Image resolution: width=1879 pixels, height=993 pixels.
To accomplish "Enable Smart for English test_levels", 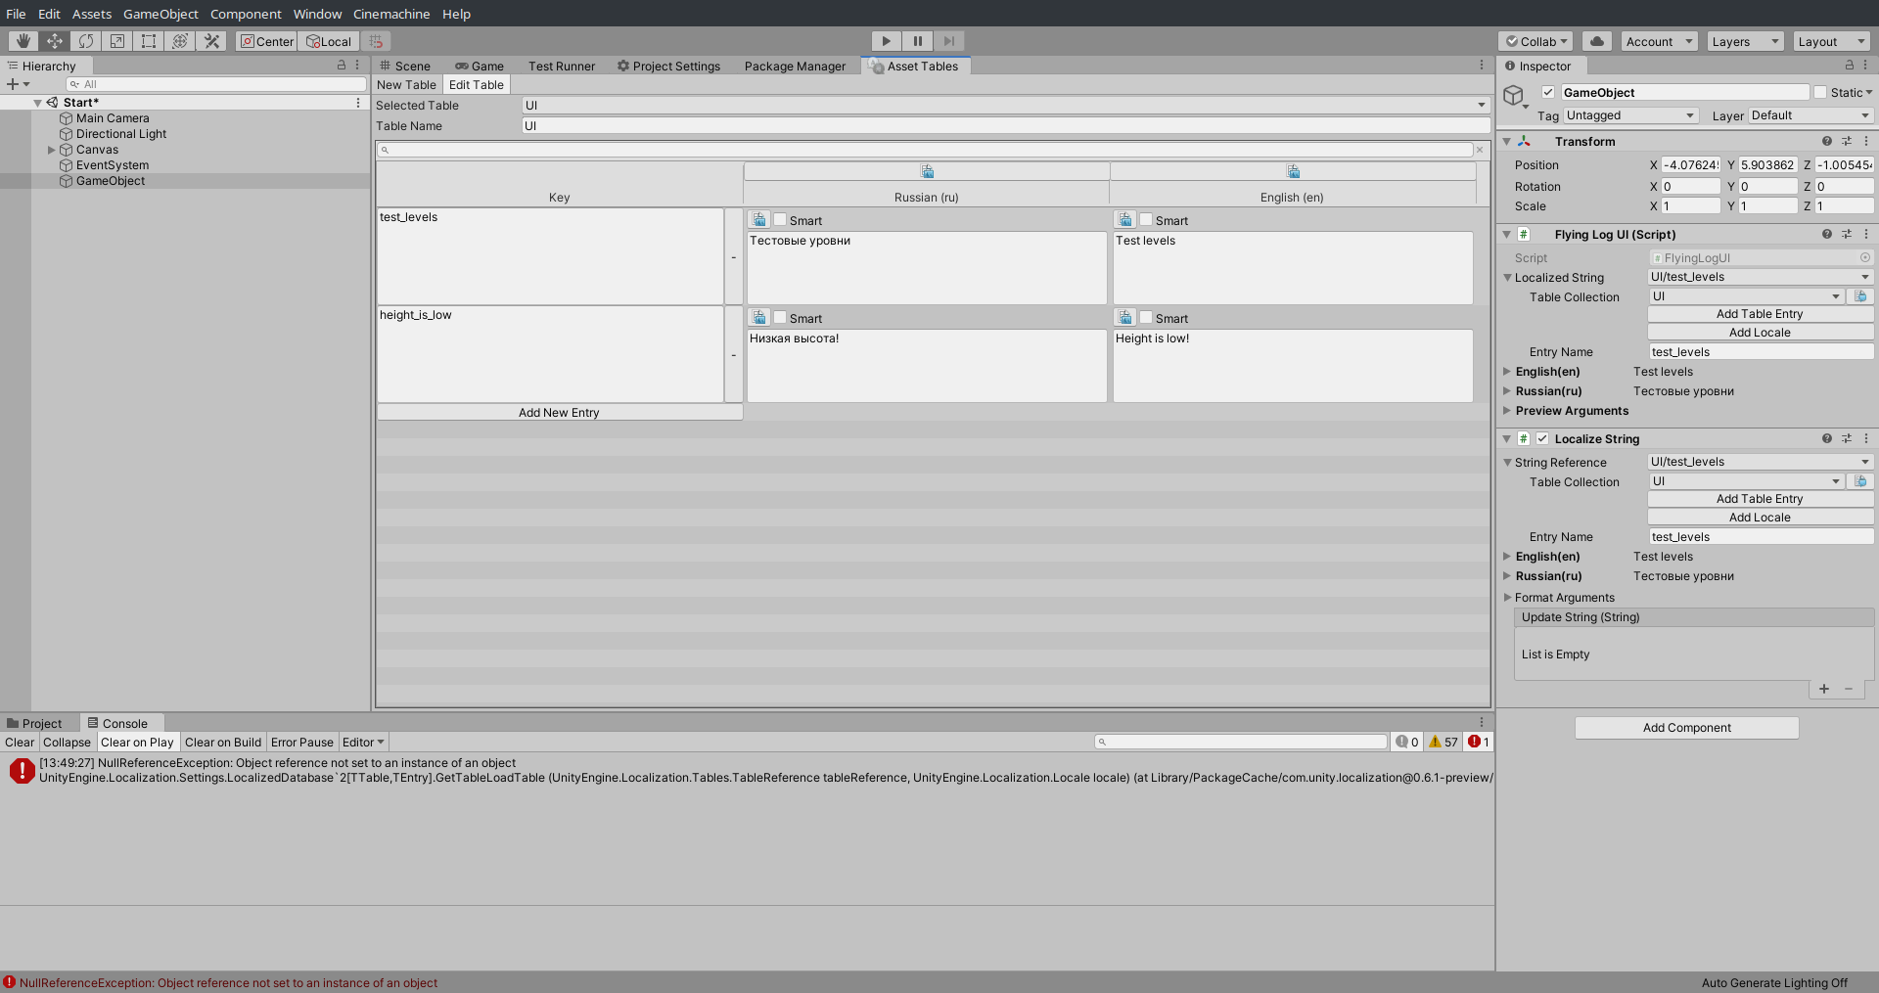I will pyautogui.click(x=1146, y=220).
